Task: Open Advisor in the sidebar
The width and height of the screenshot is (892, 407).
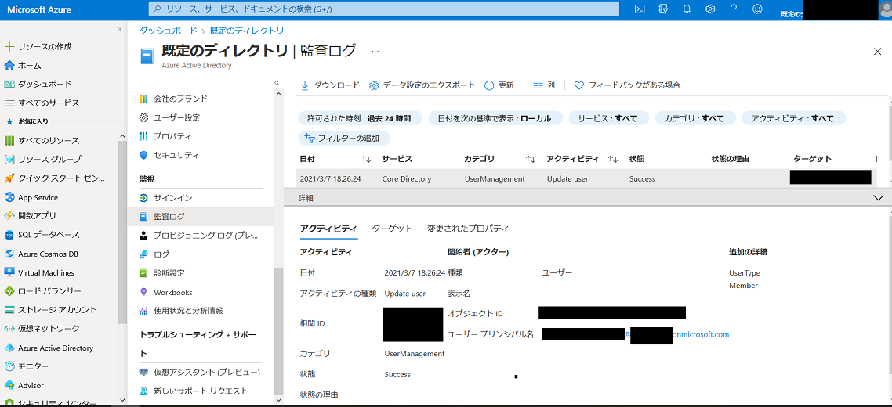Action: [x=24, y=385]
